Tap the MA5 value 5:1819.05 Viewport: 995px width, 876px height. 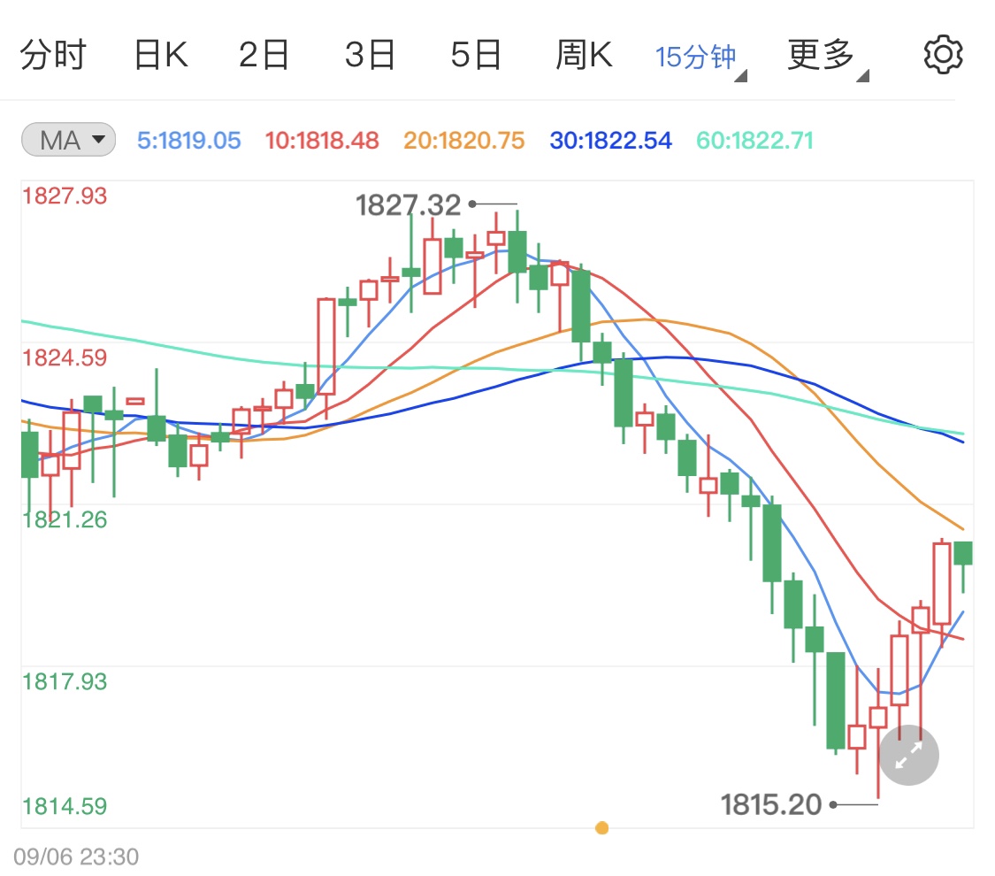[189, 141]
